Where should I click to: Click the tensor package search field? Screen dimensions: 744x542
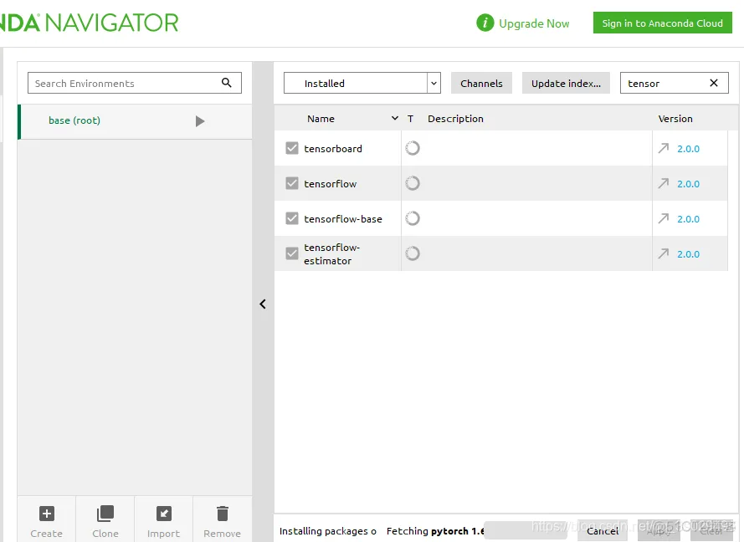(674, 83)
